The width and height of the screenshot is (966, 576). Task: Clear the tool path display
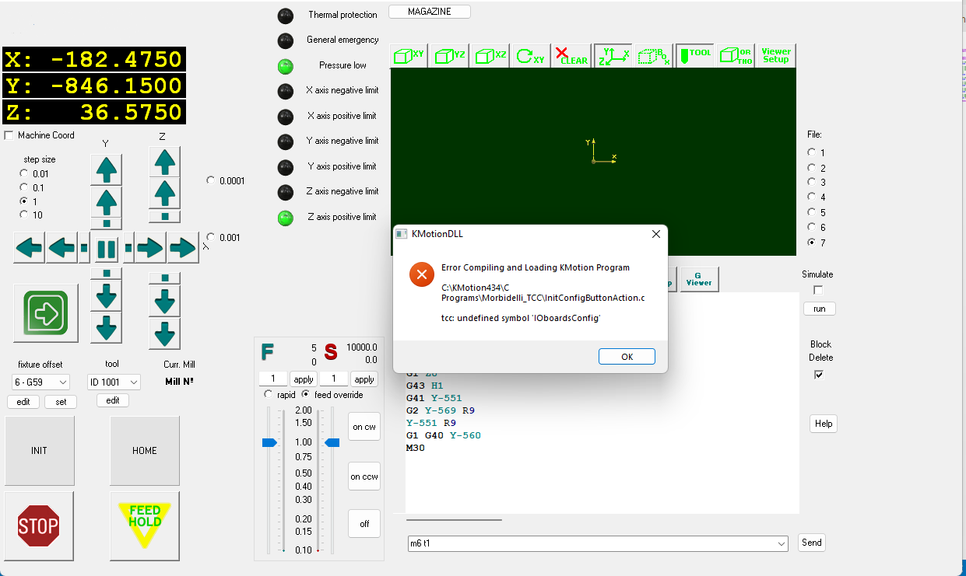point(571,56)
